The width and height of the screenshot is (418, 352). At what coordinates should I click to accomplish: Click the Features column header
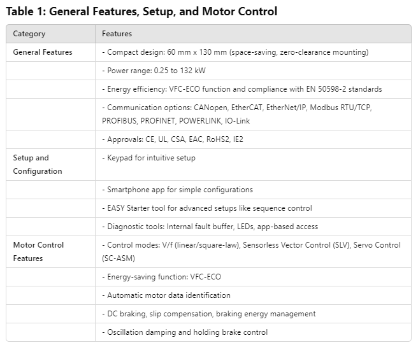pyautogui.click(x=117, y=34)
